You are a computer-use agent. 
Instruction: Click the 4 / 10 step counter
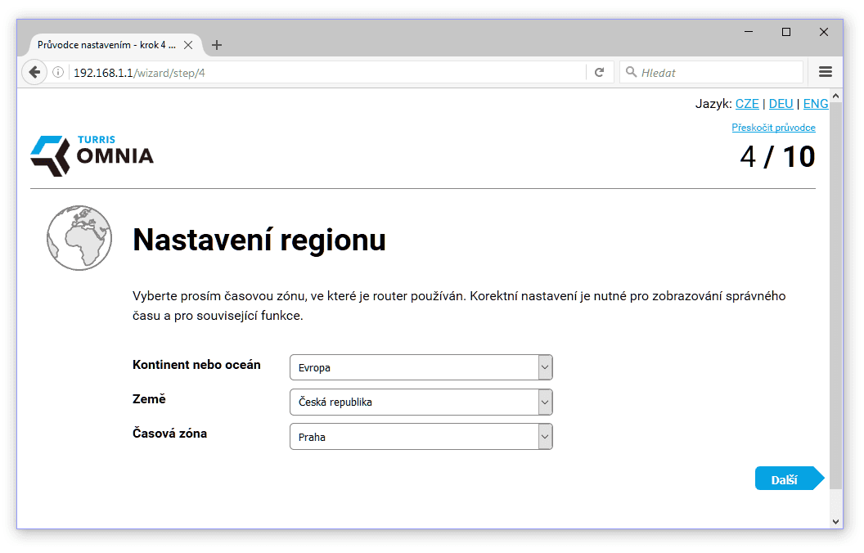tap(777, 157)
